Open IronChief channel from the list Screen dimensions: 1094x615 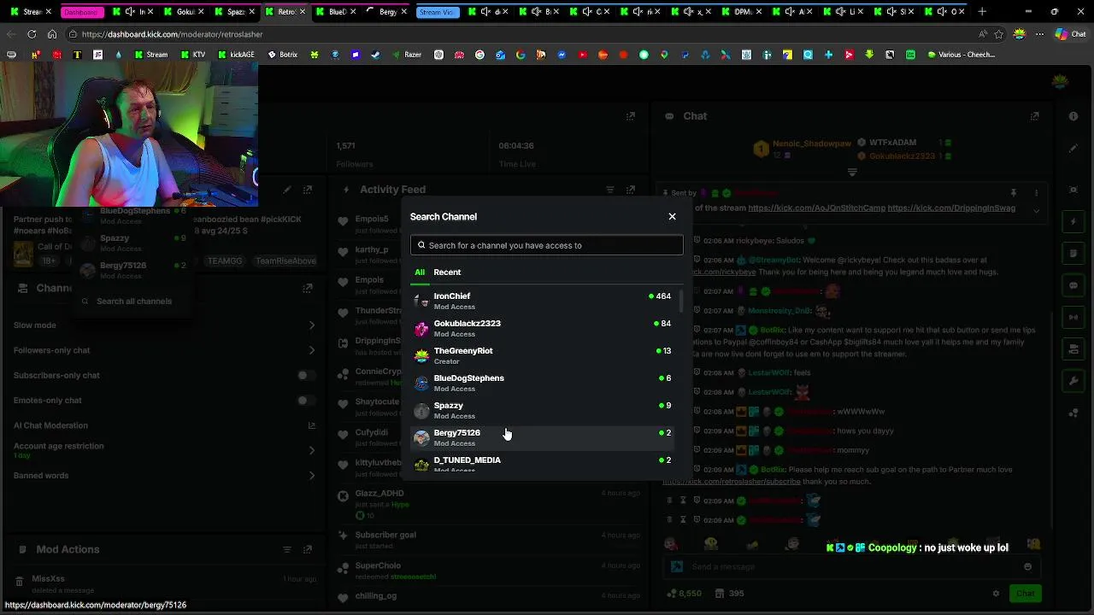coord(544,301)
